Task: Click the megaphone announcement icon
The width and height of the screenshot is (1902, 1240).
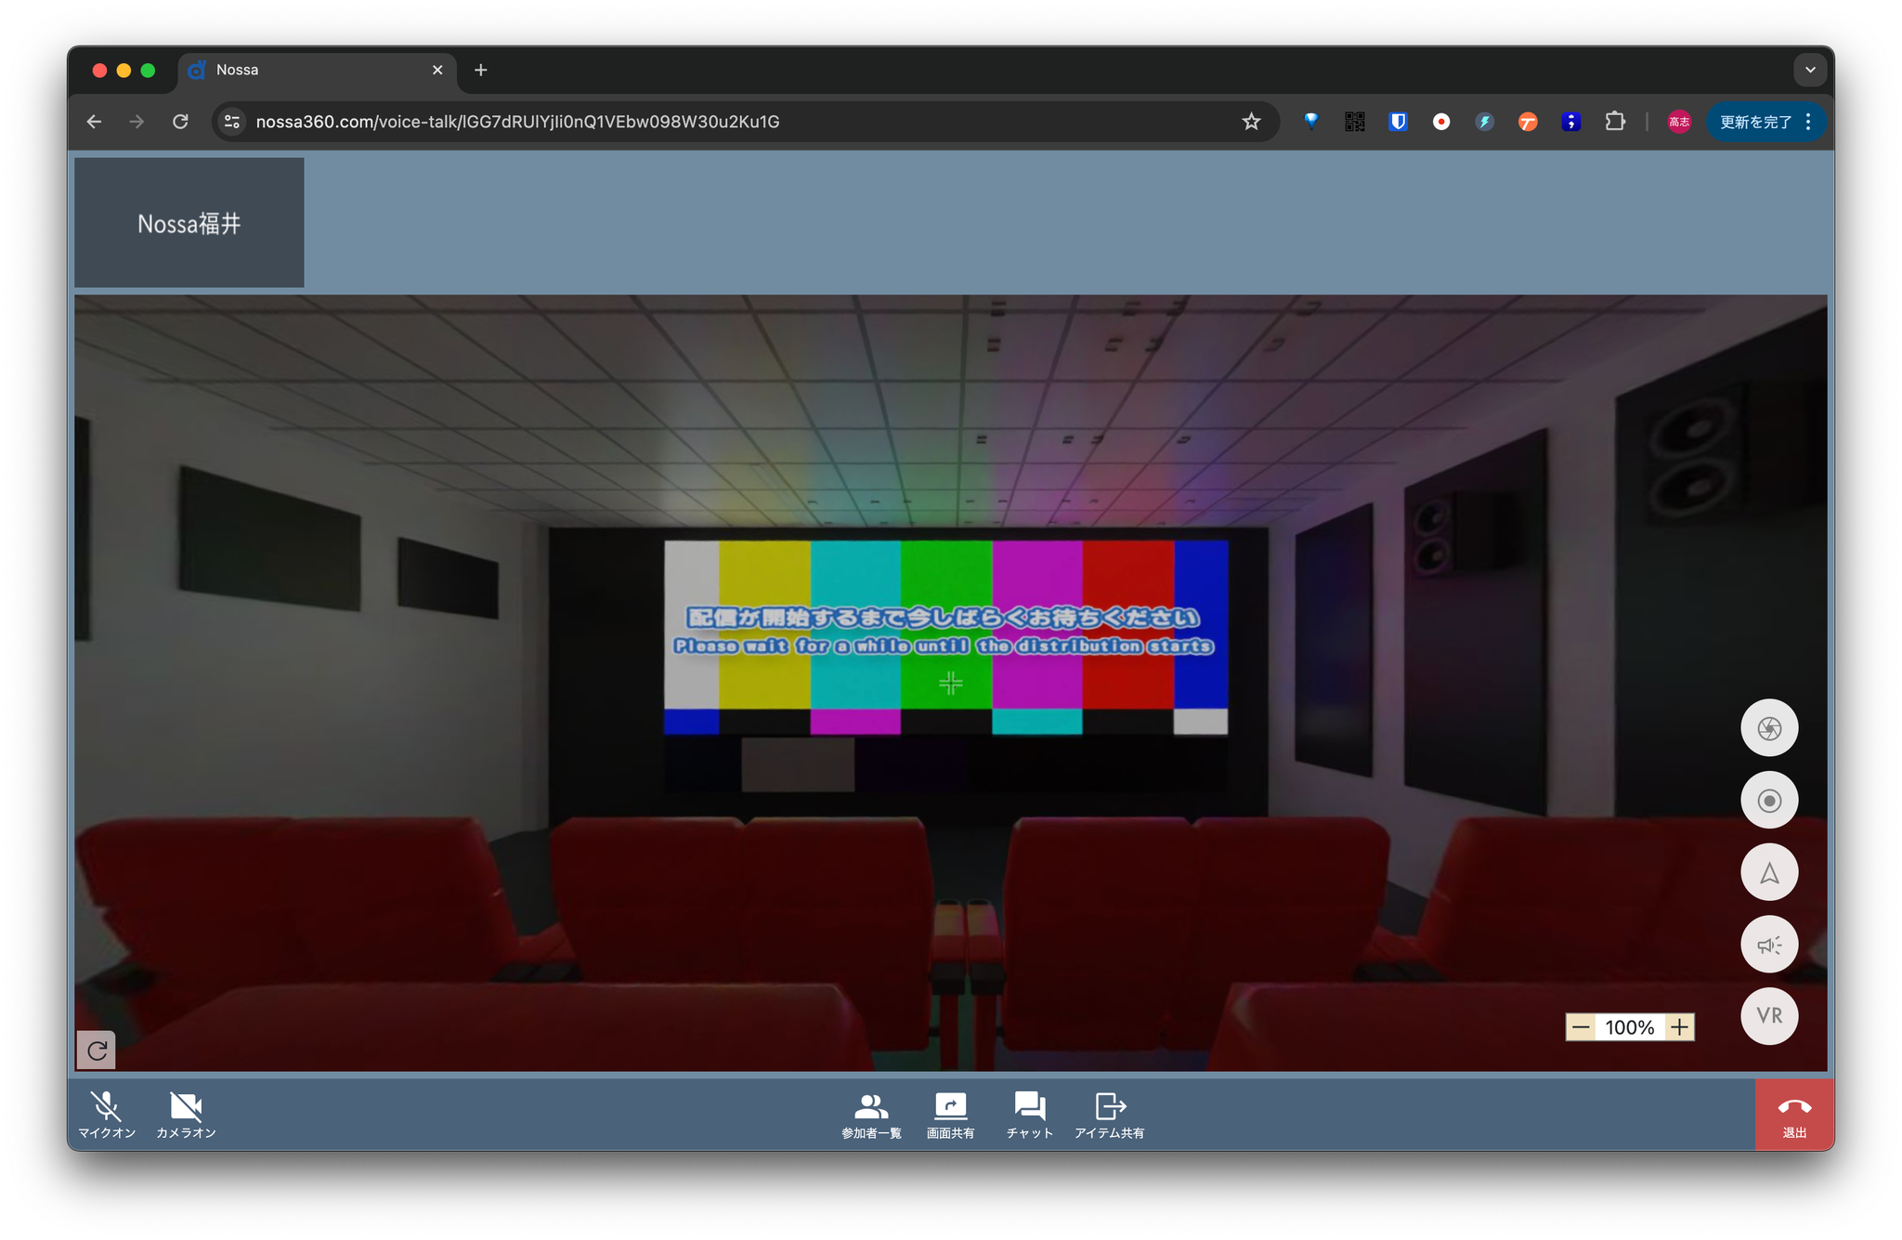Action: point(1769,945)
